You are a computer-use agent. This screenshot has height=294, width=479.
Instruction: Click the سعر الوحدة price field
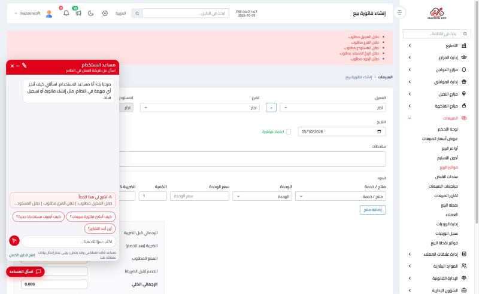199,197
